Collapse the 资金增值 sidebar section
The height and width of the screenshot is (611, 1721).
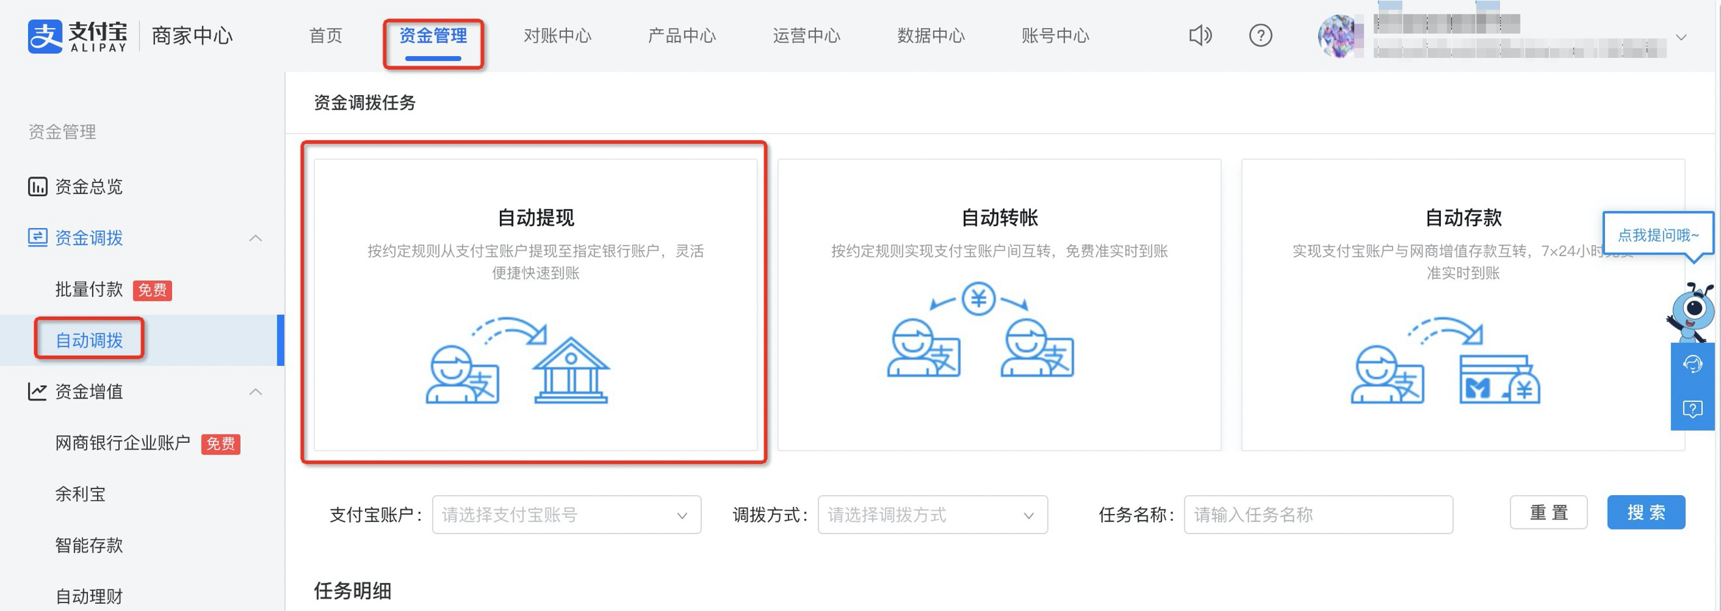pos(255,391)
